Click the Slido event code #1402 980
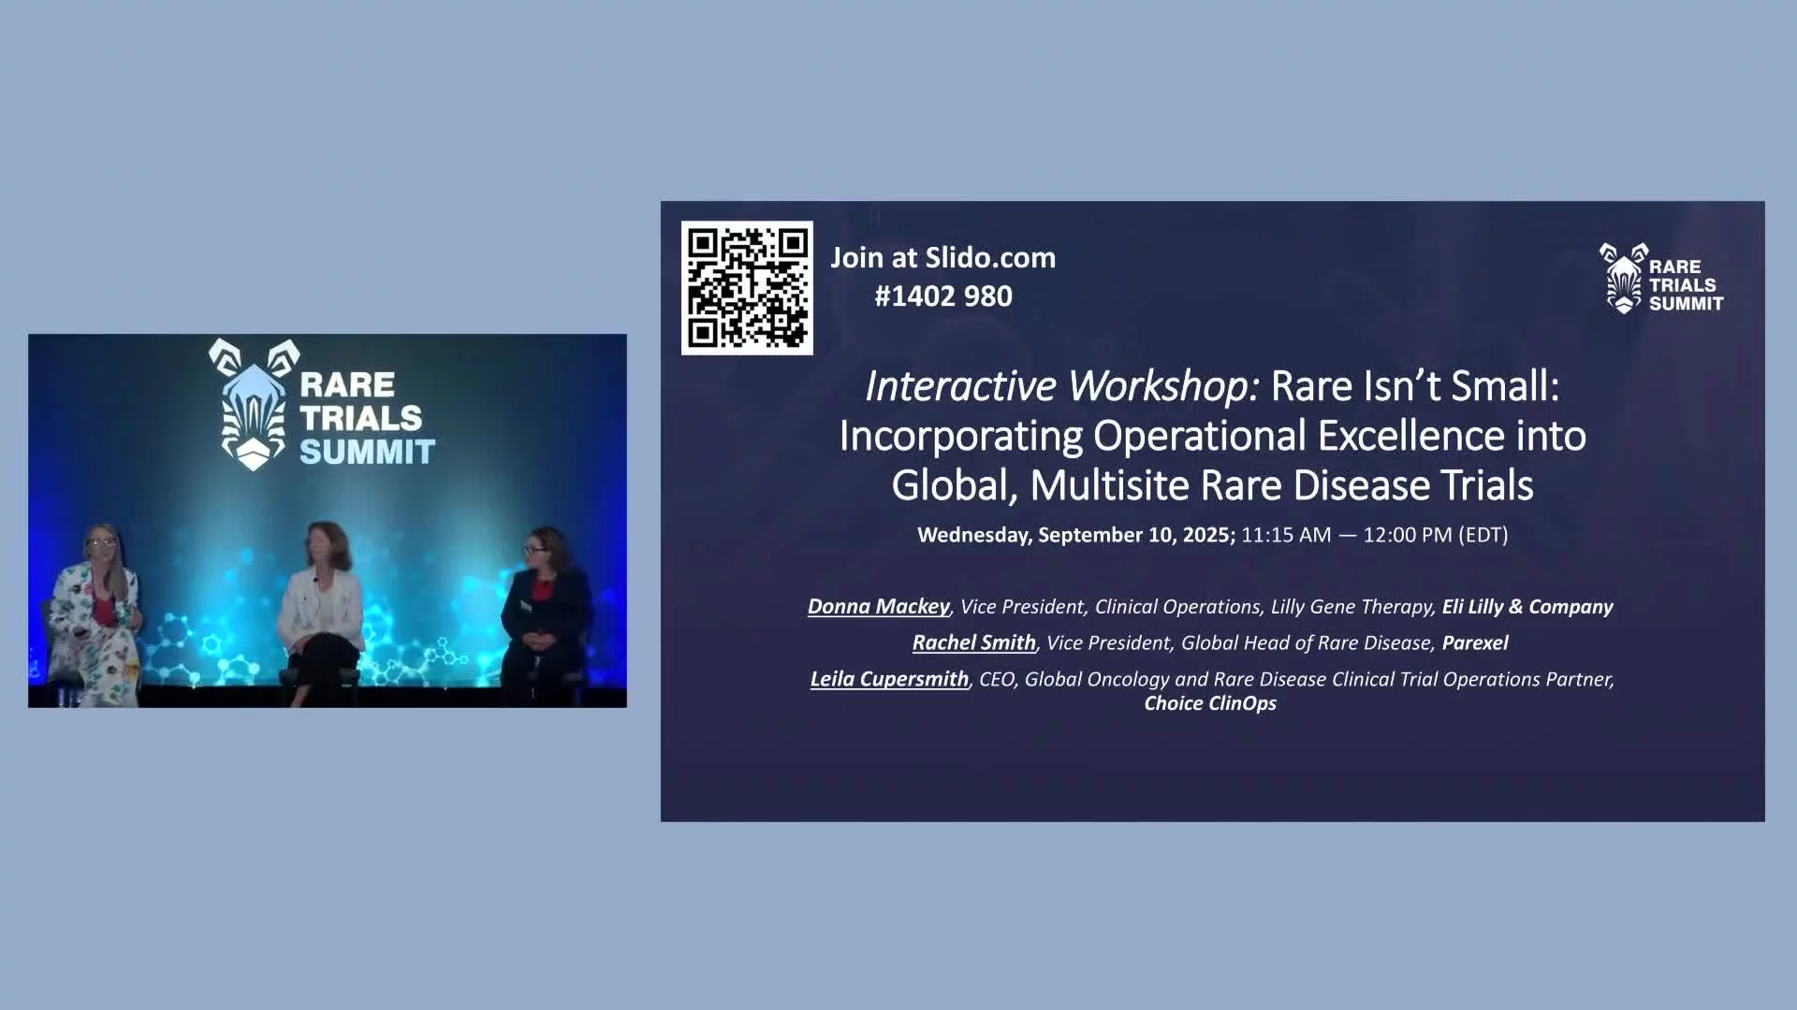Viewport: 1797px width, 1010px height. [942, 296]
